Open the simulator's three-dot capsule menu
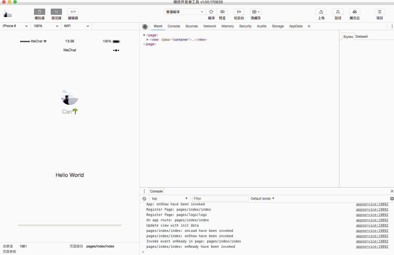 116,50
